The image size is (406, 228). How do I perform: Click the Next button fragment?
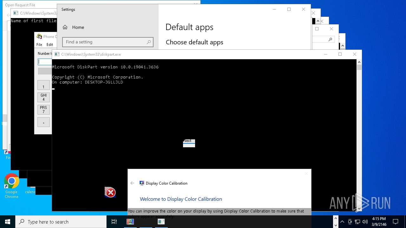pyautogui.click(x=189, y=143)
